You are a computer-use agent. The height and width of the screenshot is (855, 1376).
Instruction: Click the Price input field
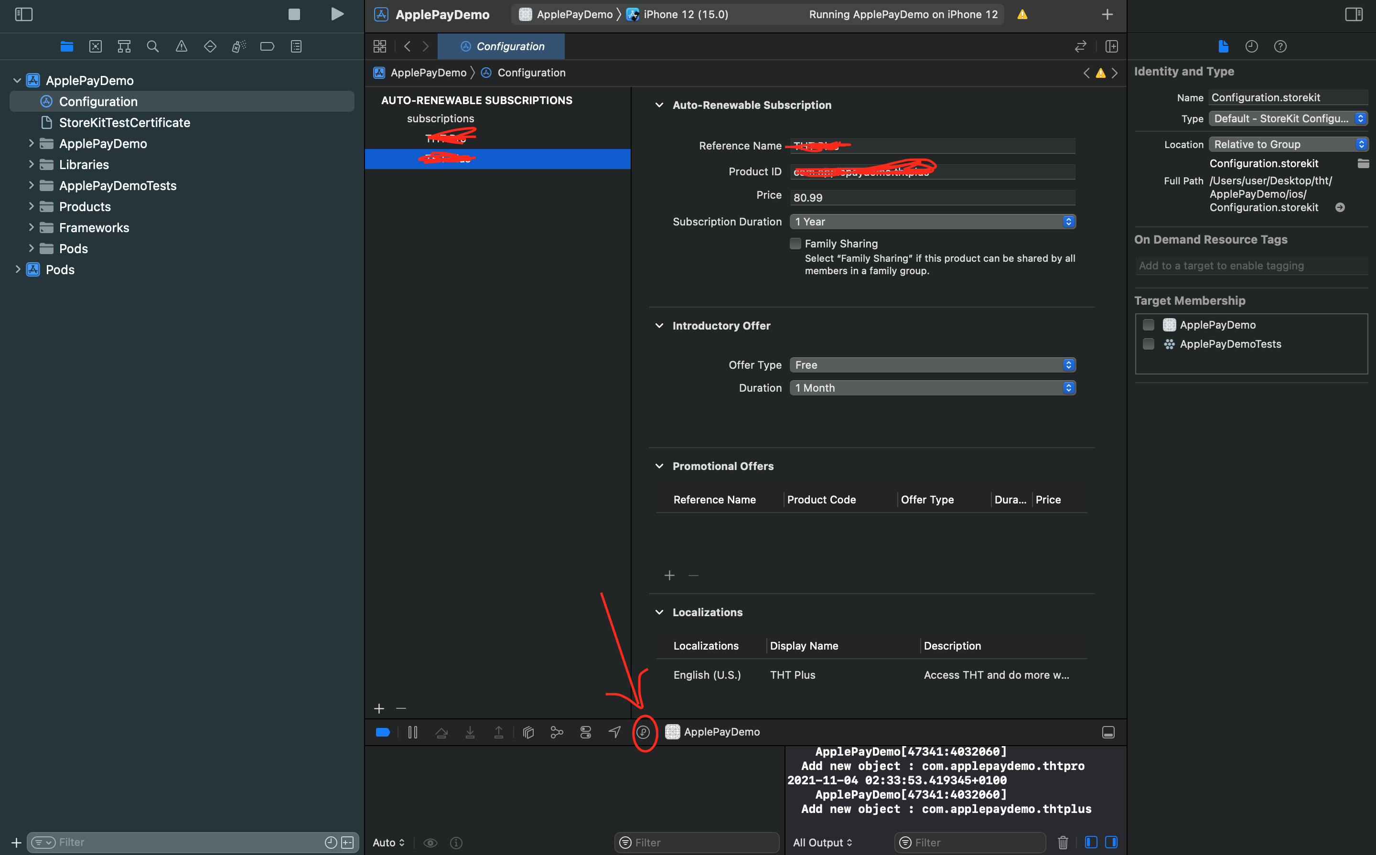(932, 197)
